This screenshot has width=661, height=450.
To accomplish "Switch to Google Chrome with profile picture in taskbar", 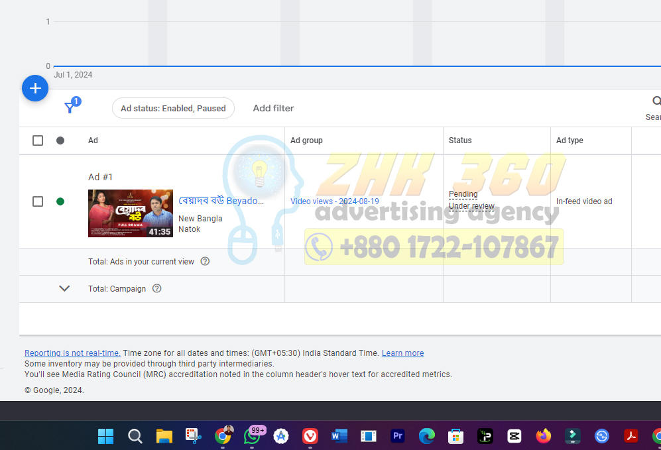I will (x=223, y=435).
